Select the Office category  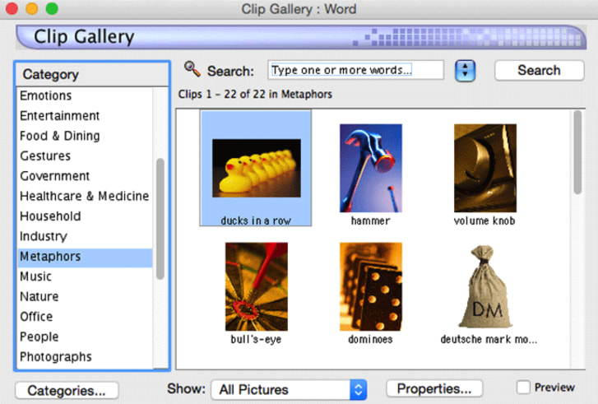85,317
